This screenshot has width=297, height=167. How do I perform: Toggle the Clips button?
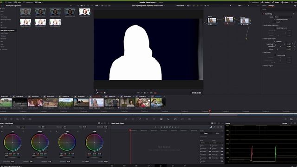[x=38, y=2]
